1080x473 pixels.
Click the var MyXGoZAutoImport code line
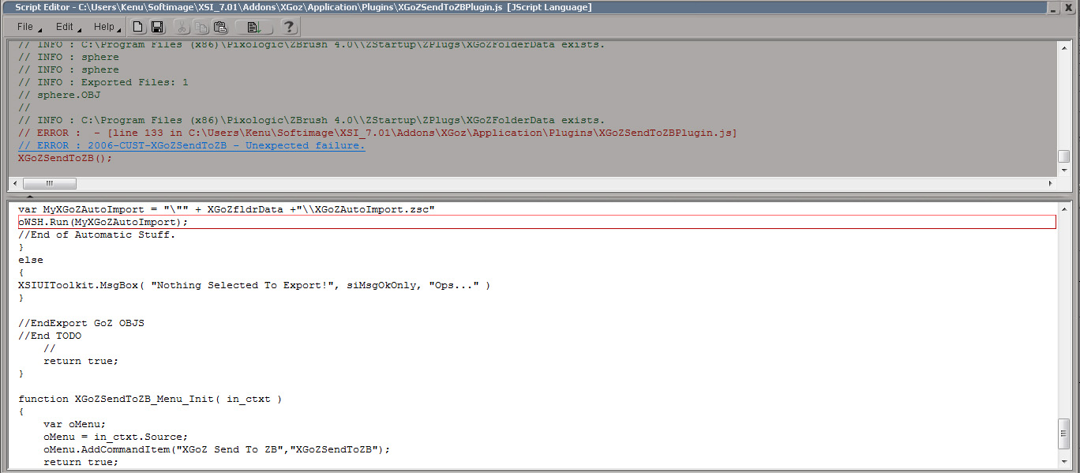point(227,209)
